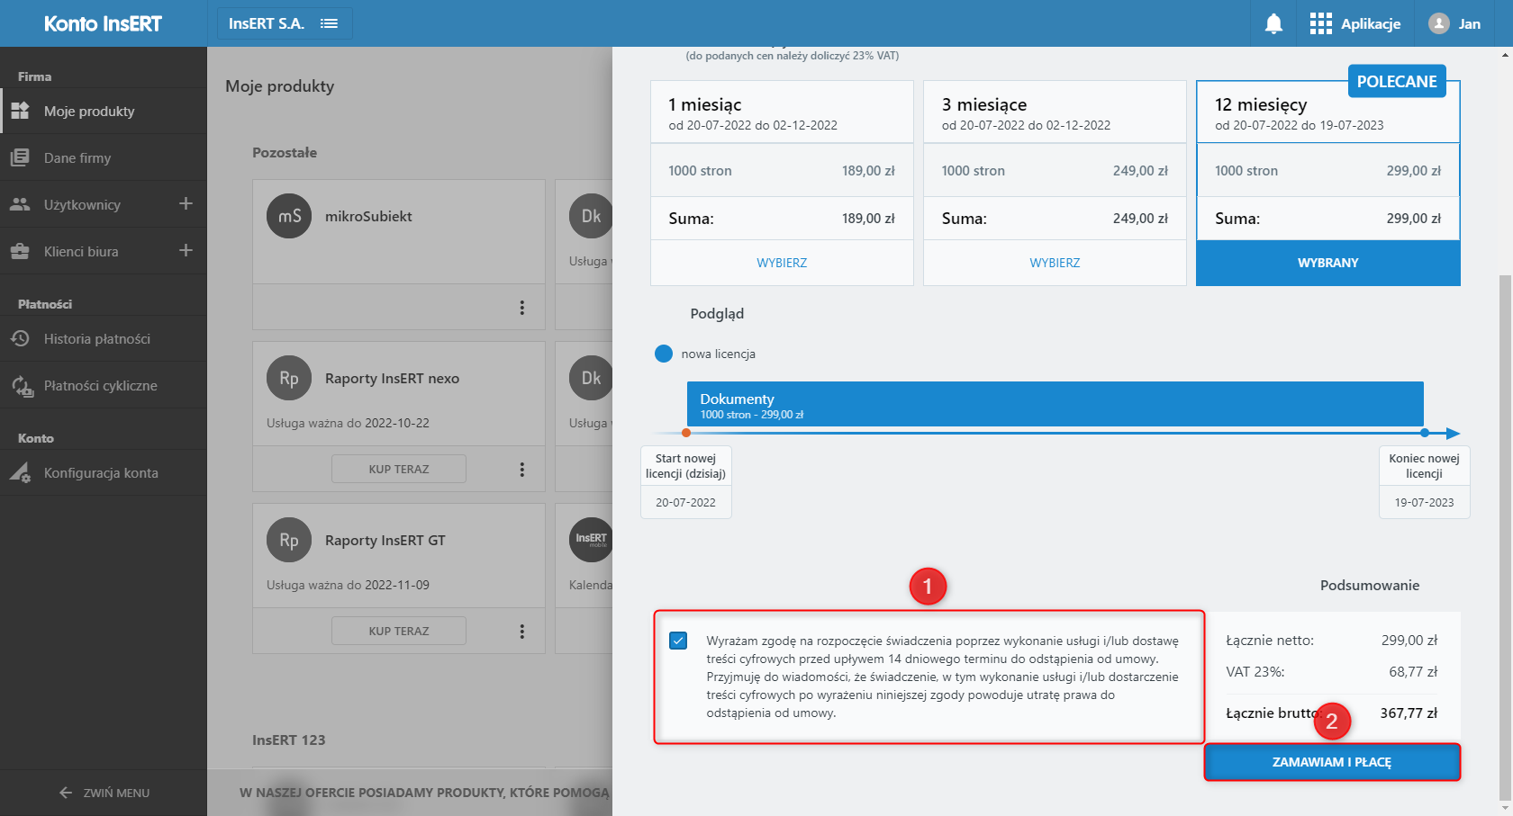The height and width of the screenshot is (816, 1513).
Task: Open Klienci biura section
Action: coord(81,252)
